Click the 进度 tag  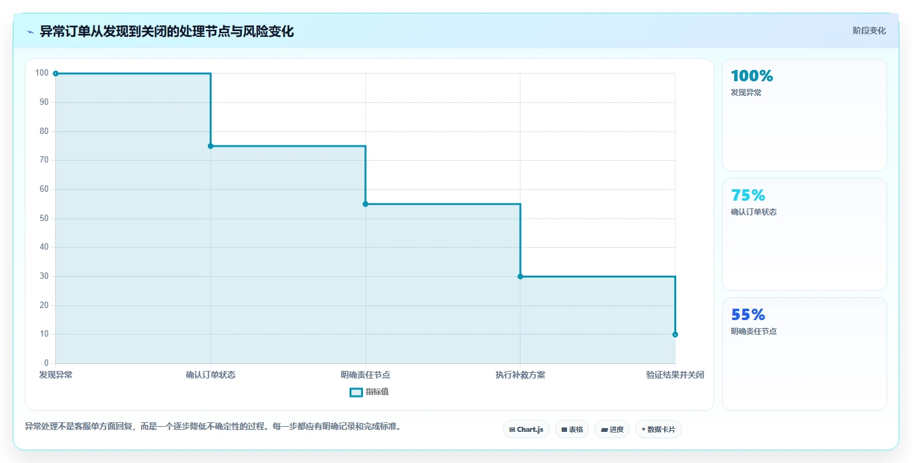(612, 429)
